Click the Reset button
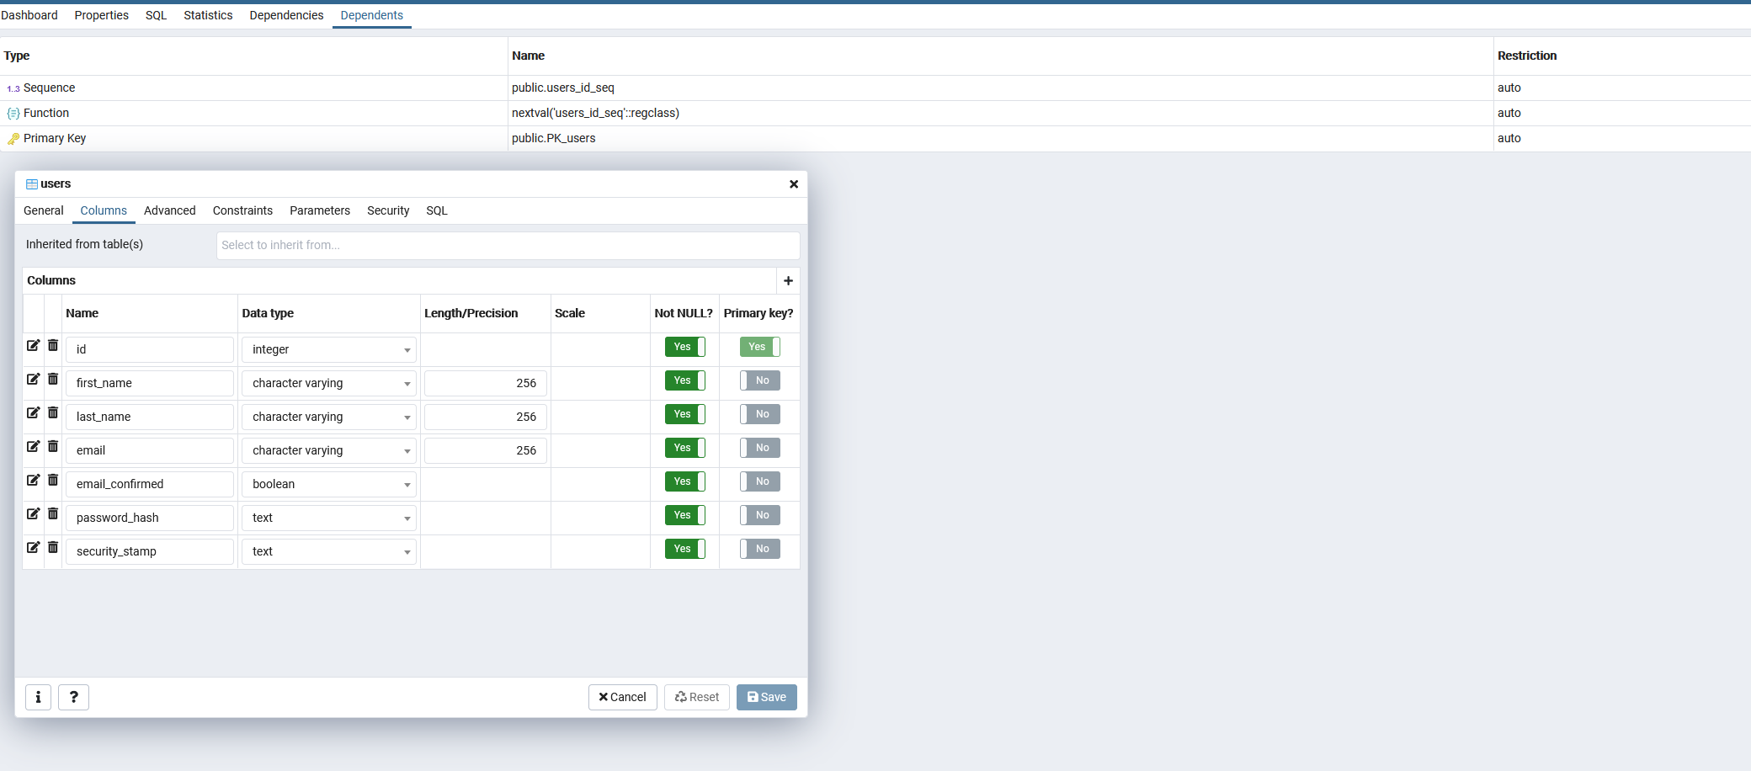 [x=697, y=697]
